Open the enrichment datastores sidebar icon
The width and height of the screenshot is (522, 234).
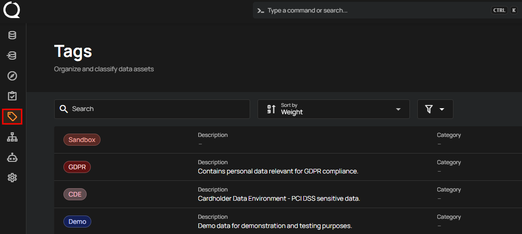click(x=13, y=55)
